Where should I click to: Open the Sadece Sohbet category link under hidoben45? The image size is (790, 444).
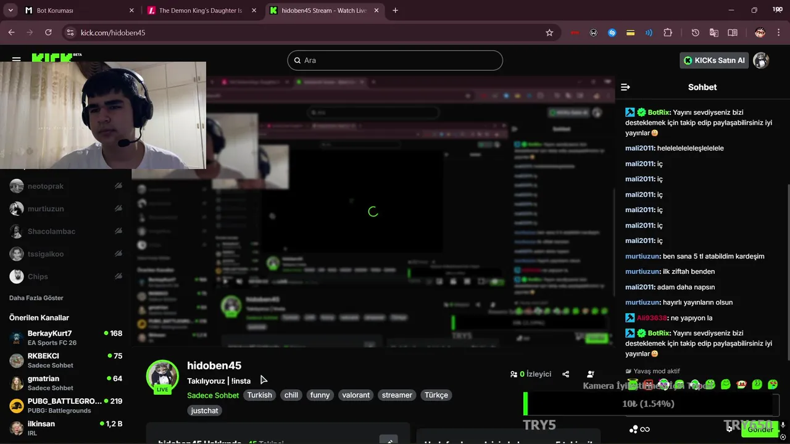tap(213, 395)
